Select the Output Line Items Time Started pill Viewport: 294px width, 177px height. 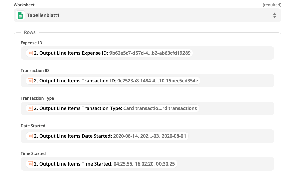pyautogui.click(x=101, y=164)
